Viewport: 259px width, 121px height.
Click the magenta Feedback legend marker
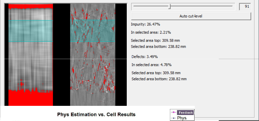(x=173, y=113)
